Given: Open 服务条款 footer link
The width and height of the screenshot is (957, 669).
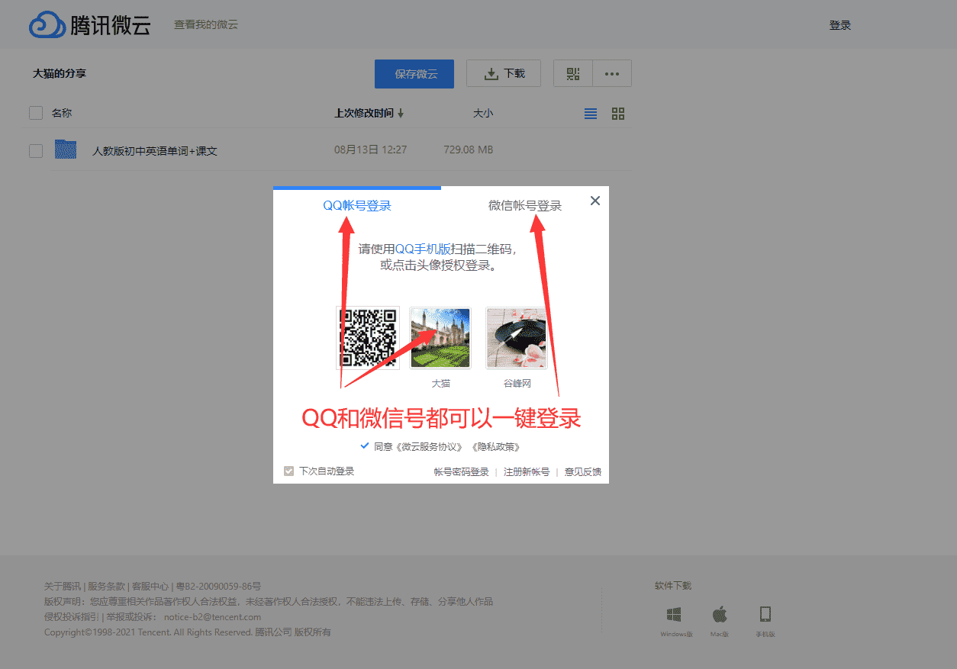Looking at the screenshot, I should click(106, 587).
